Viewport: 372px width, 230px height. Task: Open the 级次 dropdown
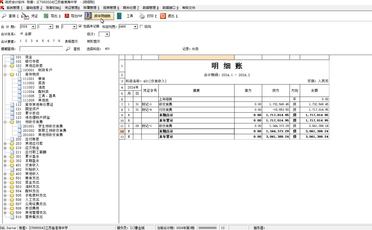point(107,34)
